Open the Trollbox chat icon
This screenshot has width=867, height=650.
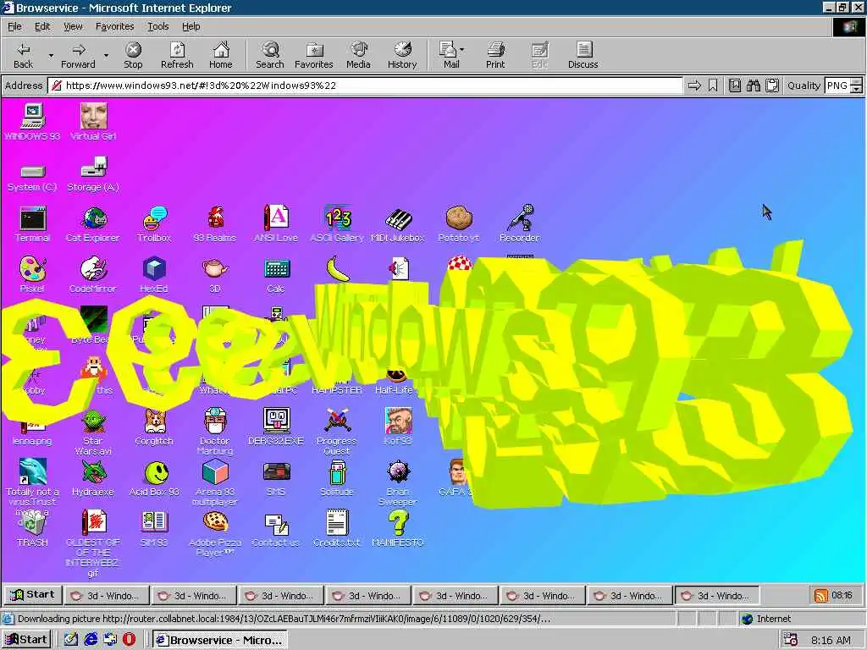[154, 223]
